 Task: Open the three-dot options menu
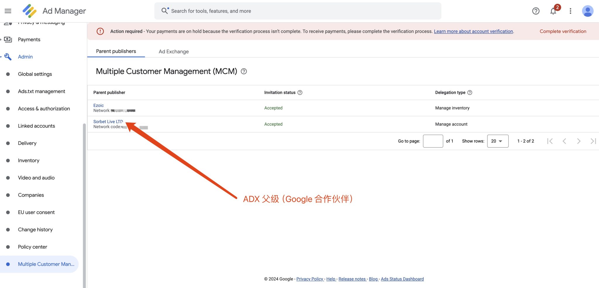pyautogui.click(x=570, y=11)
